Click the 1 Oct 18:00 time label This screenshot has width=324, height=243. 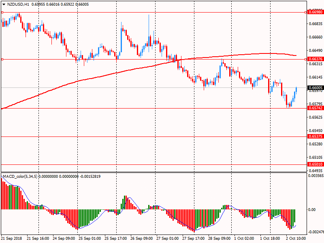pos(271,239)
